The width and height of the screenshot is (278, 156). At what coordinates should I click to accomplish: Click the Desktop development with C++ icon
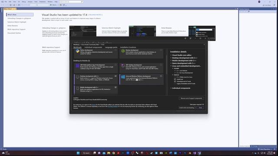tap(77, 77)
